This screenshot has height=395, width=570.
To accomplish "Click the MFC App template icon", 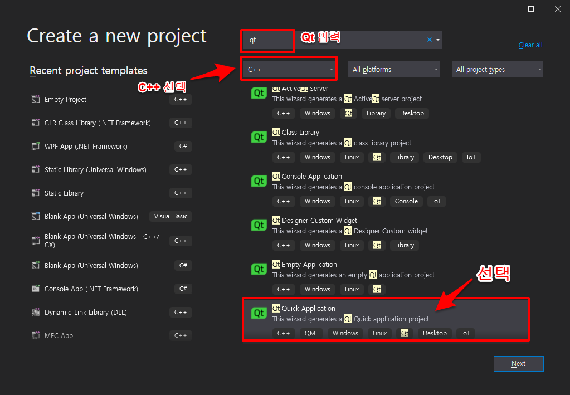I will 36,335.
